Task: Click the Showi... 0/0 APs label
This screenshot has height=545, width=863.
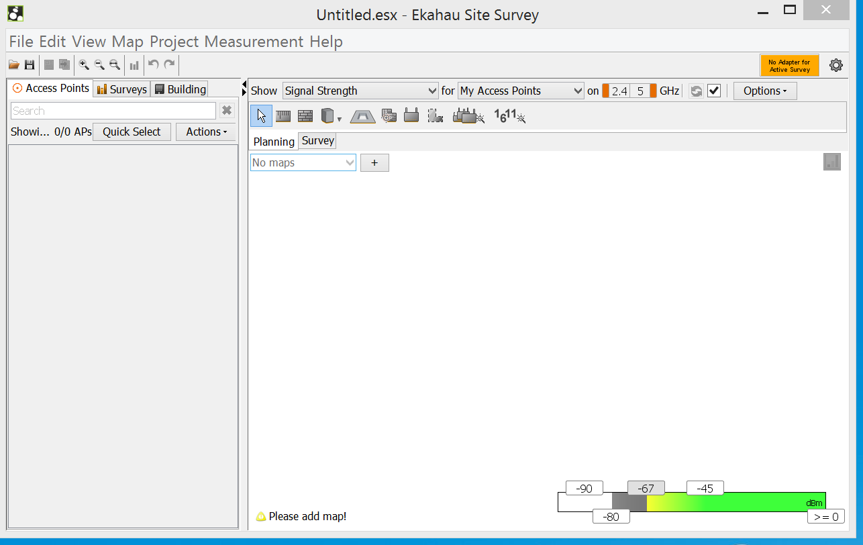Action: 51,132
